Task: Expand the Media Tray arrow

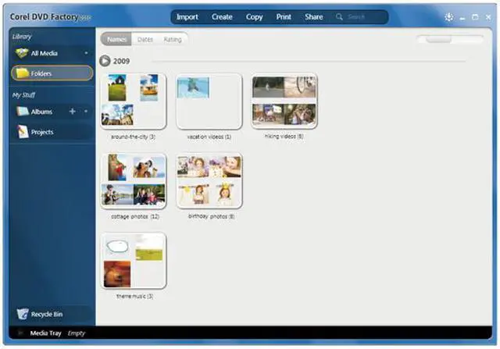Action: click(20, 333)
